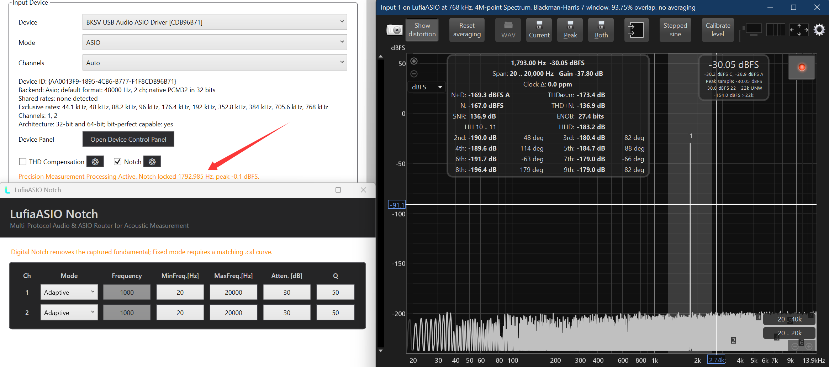The width and height of the screenshot is (829, 367).
Task: Click the -91.1 cursor level label
Action: pyautogui.click(x=397, y=205)
